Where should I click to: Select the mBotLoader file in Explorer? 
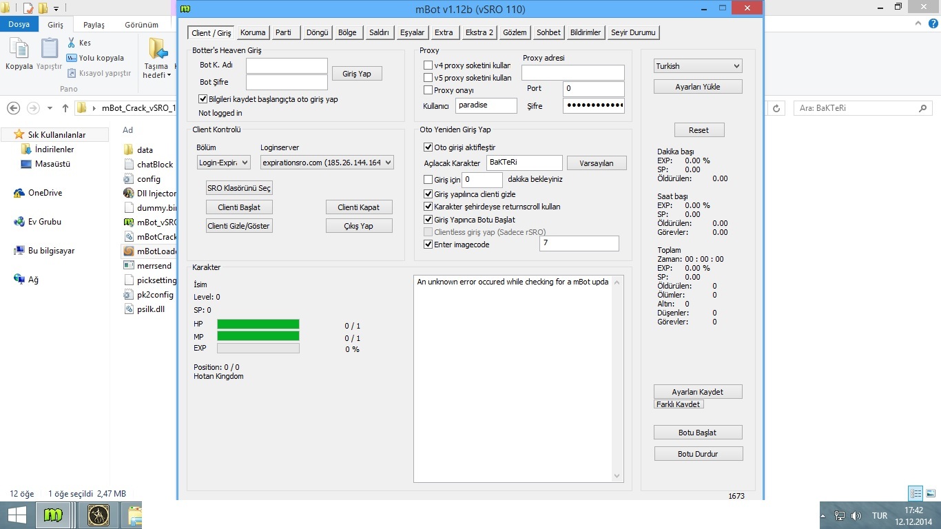(149, 251)
